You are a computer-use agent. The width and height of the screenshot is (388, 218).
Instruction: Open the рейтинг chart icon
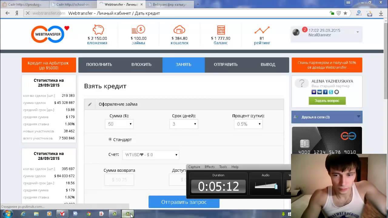point(262,30)
